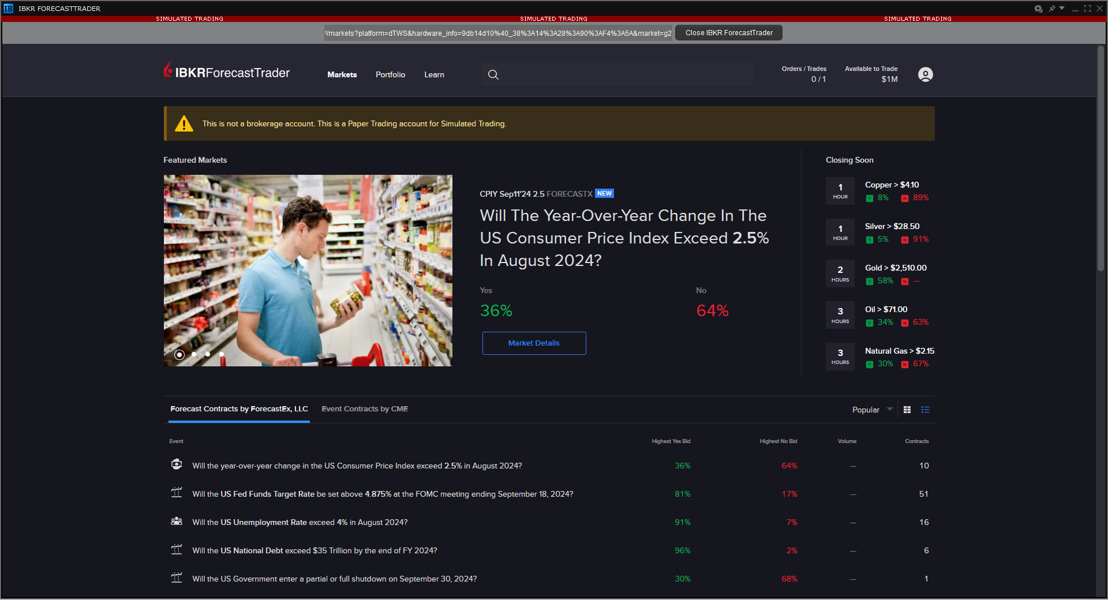Screen dimensions: 1108x600
Task: Click Gold red No icon
Action: point(905,282)
